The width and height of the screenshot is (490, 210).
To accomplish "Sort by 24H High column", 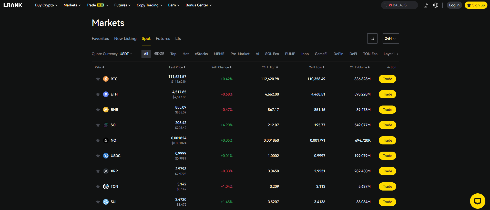I will tap(270, 67).
